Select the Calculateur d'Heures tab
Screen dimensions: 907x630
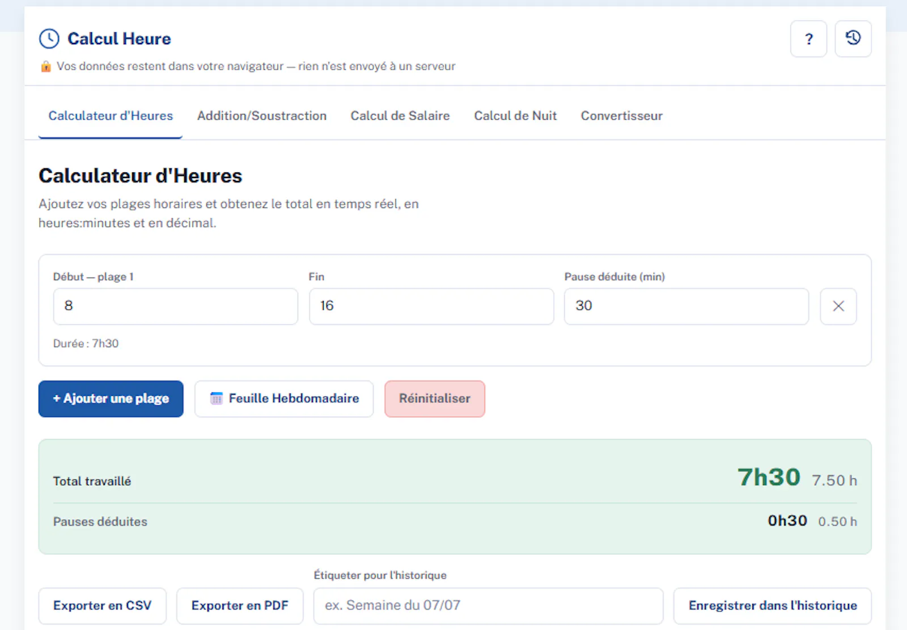point(111,116)
